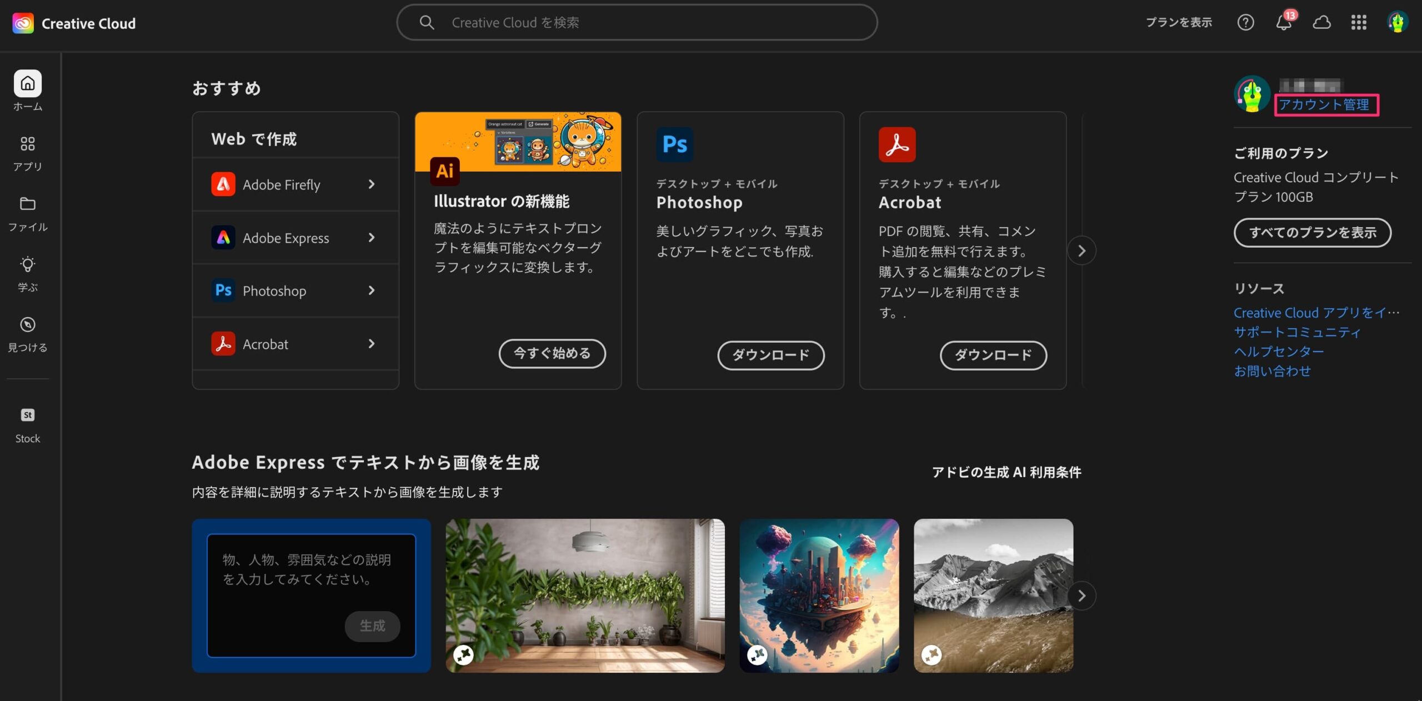This screenshot has height=701, width=1422.
Task: Focus the Creative Cloud を検索 field
Action: tap(637, 22)
